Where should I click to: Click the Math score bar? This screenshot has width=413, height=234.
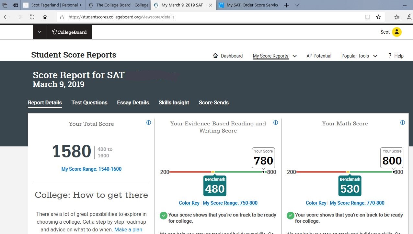[x=345, y=172]
